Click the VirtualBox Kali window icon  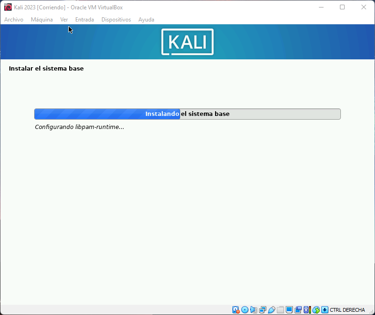click(x=8, y=7)
